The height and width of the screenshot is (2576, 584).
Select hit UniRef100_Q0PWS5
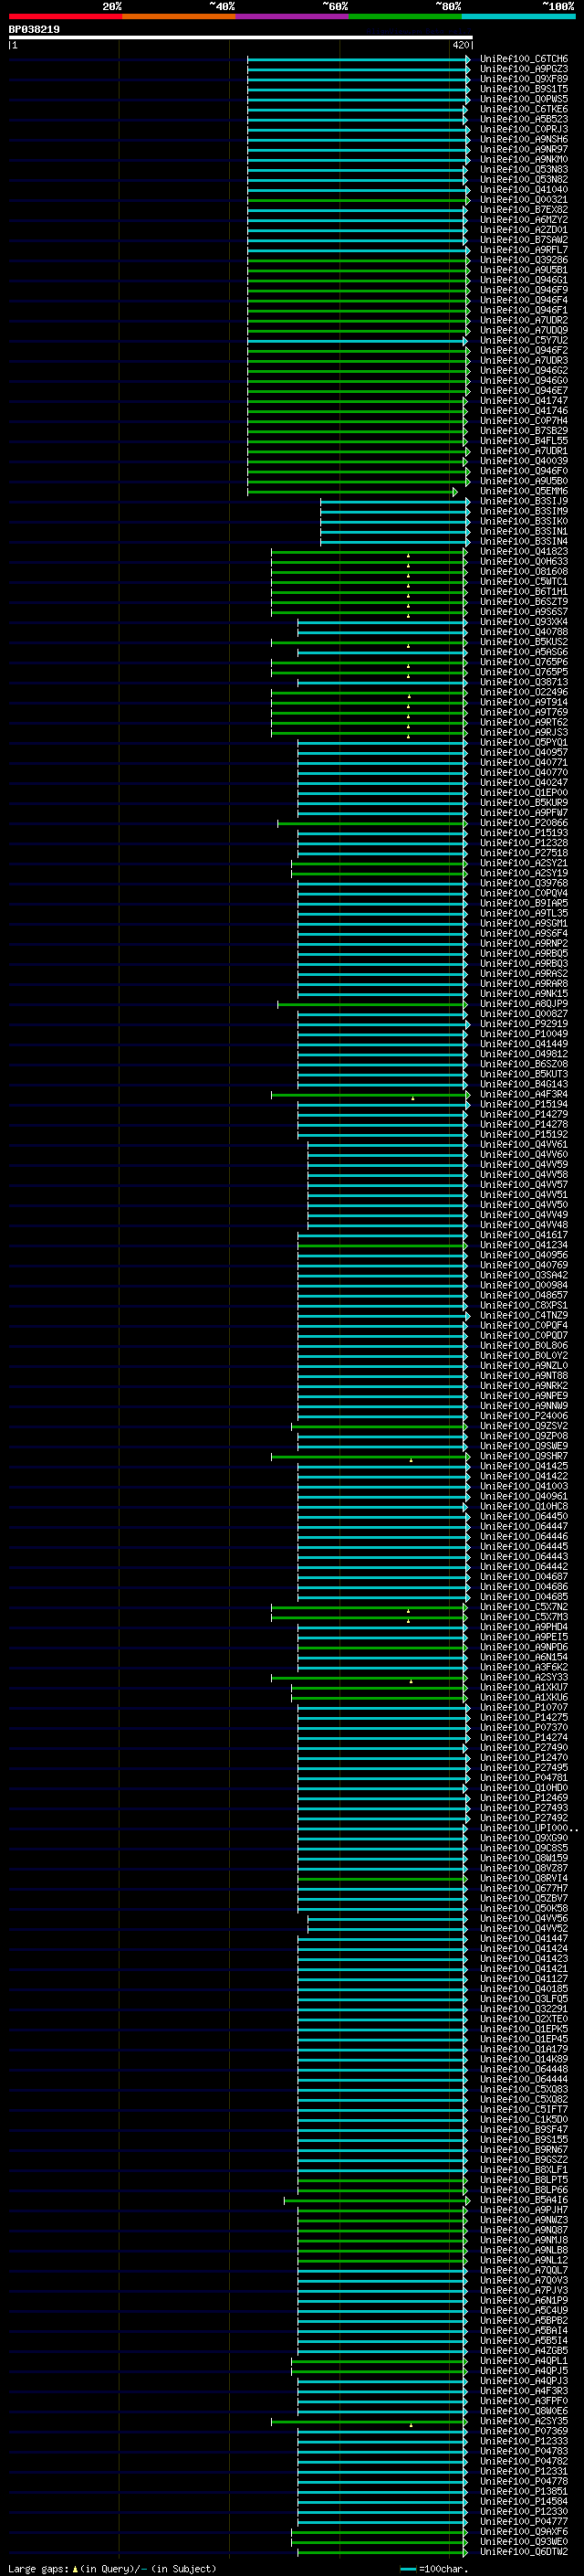(x=524, y=99)
